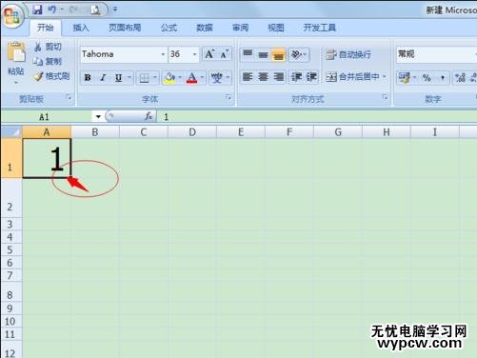The width and height of the screenshot is (477, 358).
Task: Cut selection with 剪切
Action: pos(49,47)
